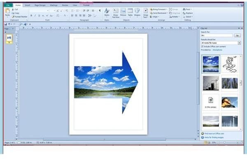247x159 pixels.
Task: Toggle Bold formatting in Font group
Action: [31, 16]
